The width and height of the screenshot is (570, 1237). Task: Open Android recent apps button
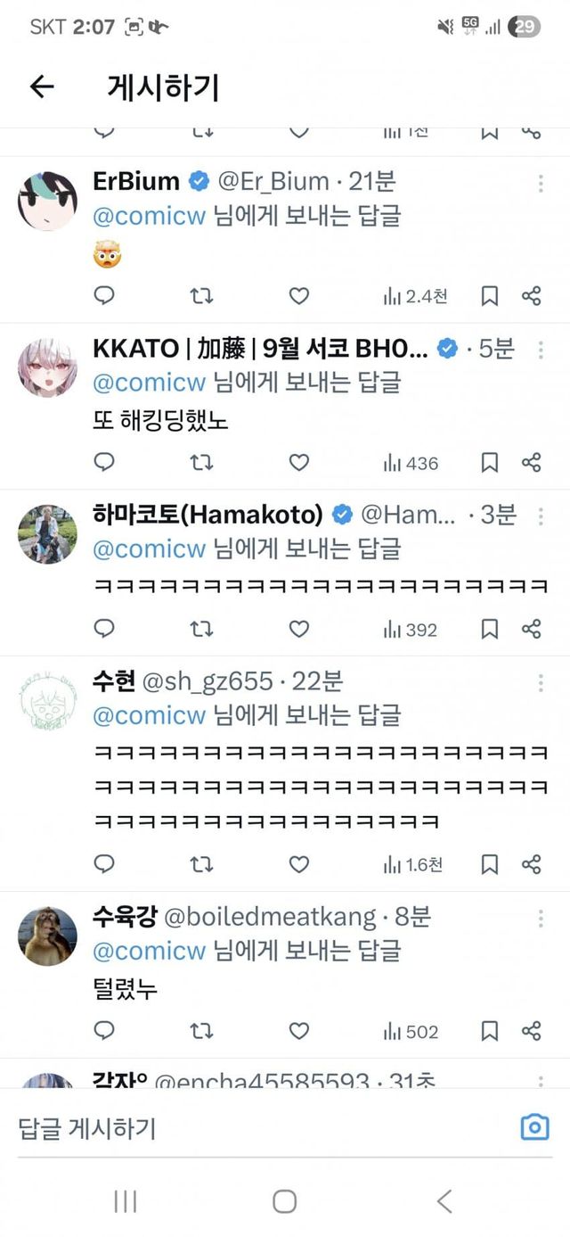pyautogui.click(x=126, y=1201)
